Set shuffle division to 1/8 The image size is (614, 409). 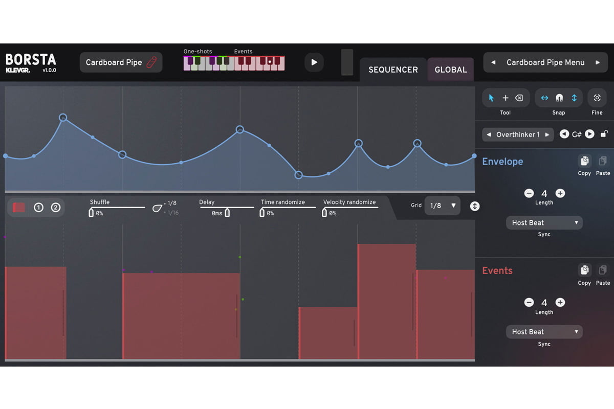pos(171,203)
